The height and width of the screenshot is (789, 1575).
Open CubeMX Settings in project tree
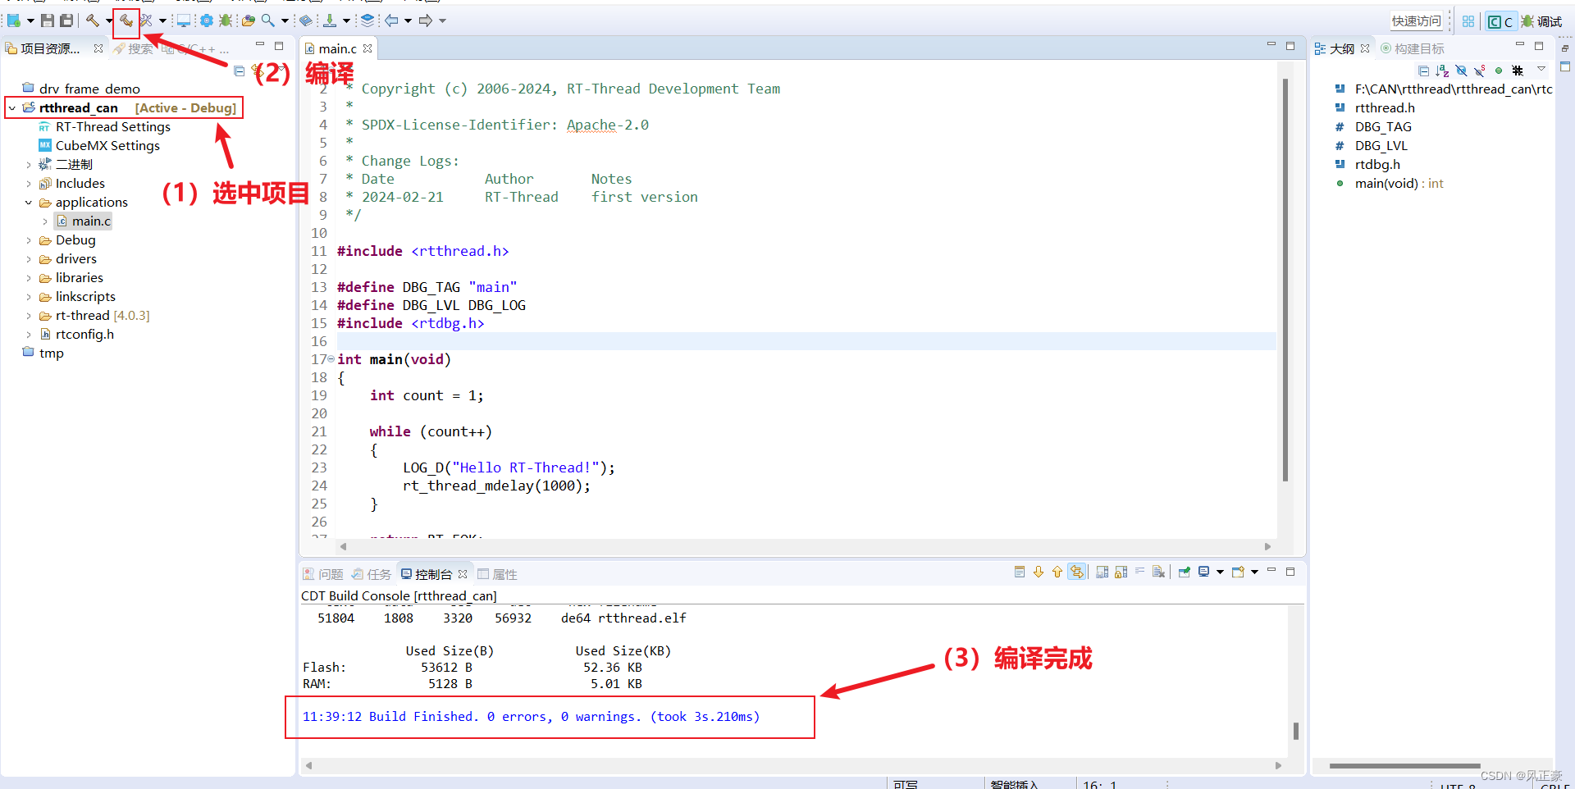[99, 146]
